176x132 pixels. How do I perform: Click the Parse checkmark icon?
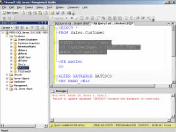pyautogui.click(x=77, y=18)
